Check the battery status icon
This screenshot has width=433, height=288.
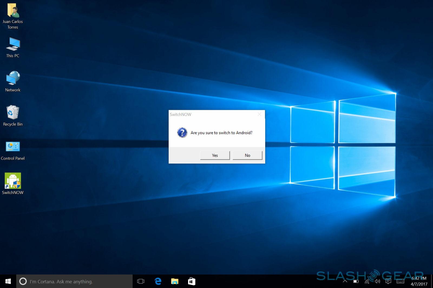pyautogui.click(x=356, y=281)
